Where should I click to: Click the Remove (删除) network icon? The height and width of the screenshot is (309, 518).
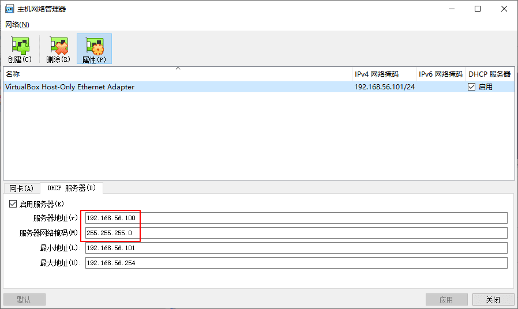point(58,49)
